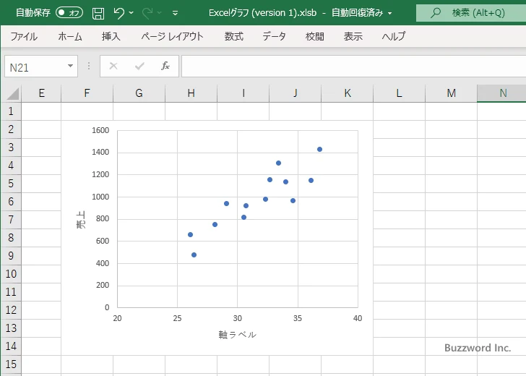Image resolution: width=526 pixels, height=376 pixels.
Task: Switch to the データ tab
Action: pos(274,36)
